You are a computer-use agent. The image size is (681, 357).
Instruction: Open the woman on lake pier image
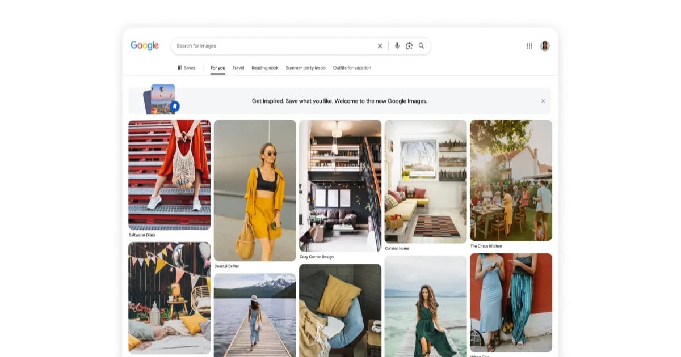(x=255, y=315)
